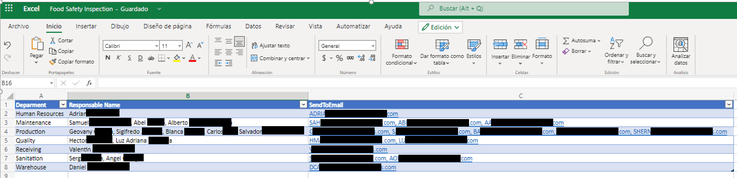Open Formato condicional
The width and height of the screenshot is (737, 178).
(x=402, y=52)
